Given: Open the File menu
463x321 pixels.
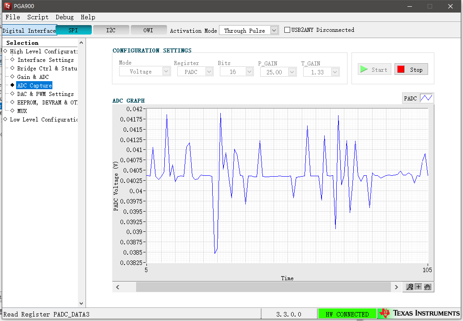Looking at the screenshot, I should (13, 17).
